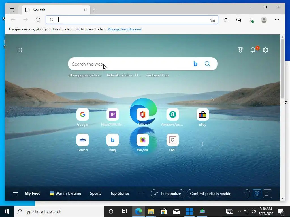
Task: Open Settings and more ellipsis menu
Action: [x=277, y=20]
